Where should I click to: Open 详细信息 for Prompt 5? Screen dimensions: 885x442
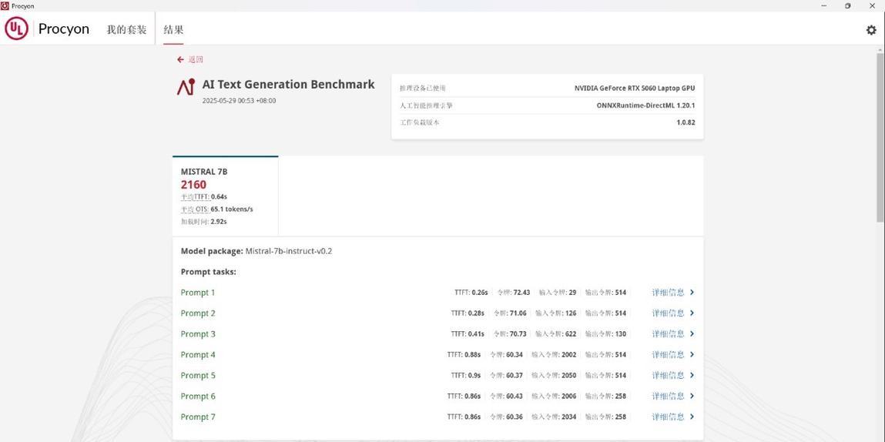tap(668, 375)
